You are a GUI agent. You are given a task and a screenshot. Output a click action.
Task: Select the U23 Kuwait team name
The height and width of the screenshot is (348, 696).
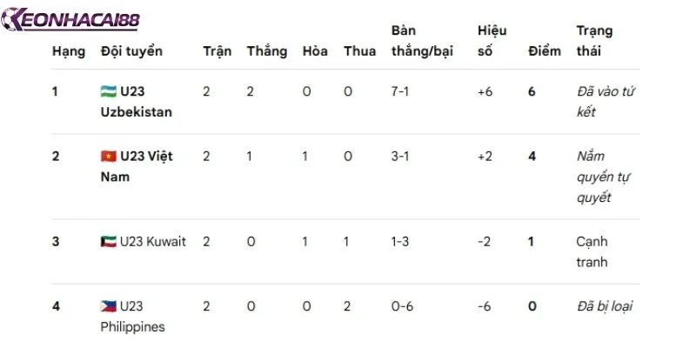(x=143, y=242)
